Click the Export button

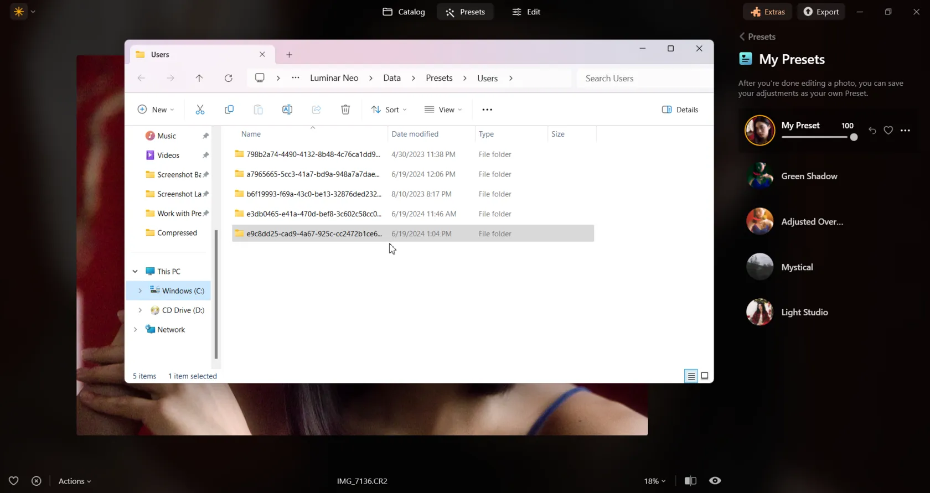821,12
